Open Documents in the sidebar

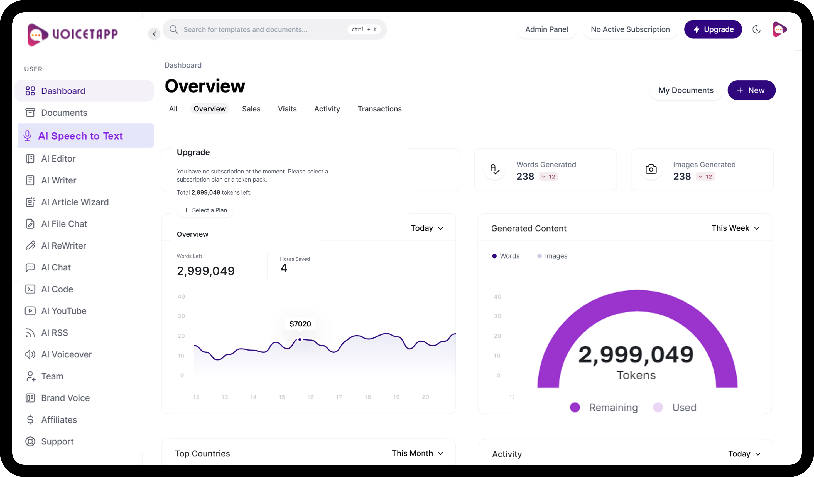[x=84, y=113]
